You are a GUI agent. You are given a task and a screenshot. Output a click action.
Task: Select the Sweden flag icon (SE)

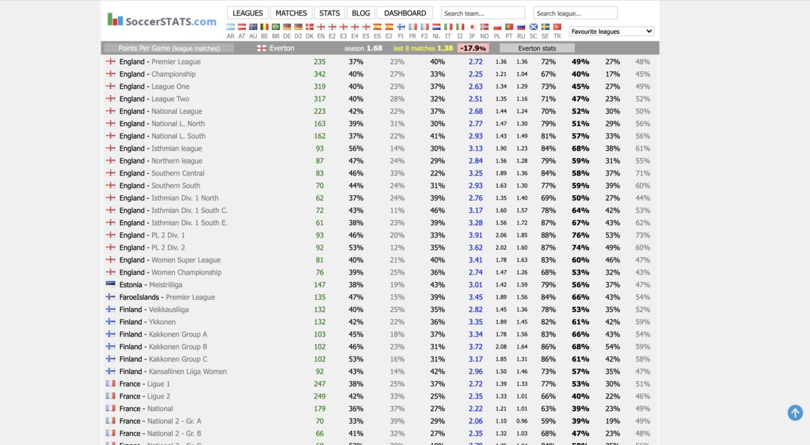tap(545, 27)
